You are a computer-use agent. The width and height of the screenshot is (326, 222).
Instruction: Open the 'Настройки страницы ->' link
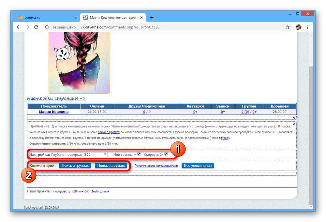click(x=56, y=98)
